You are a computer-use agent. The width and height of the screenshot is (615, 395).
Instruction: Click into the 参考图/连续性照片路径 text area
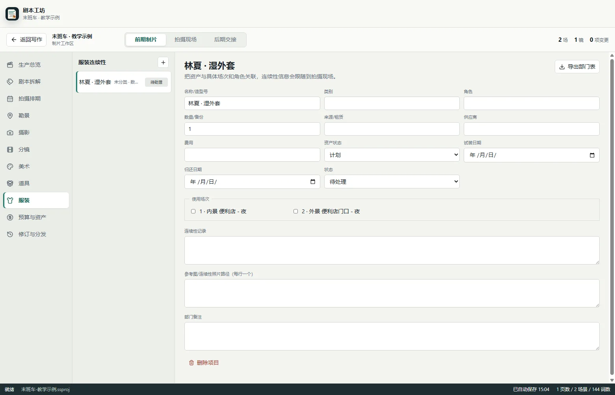392,293
